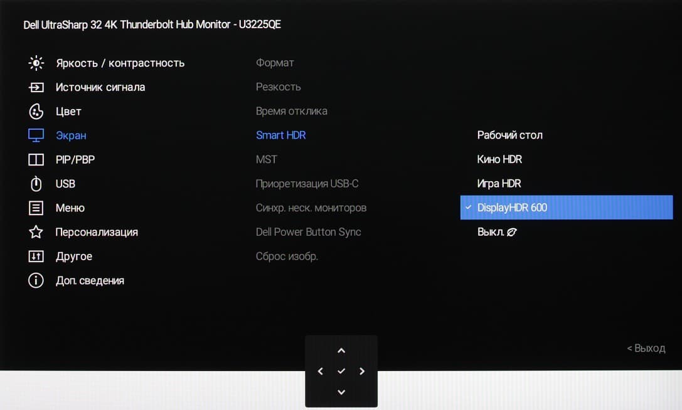Click the monitor icon beside Экран

(36, 135)
